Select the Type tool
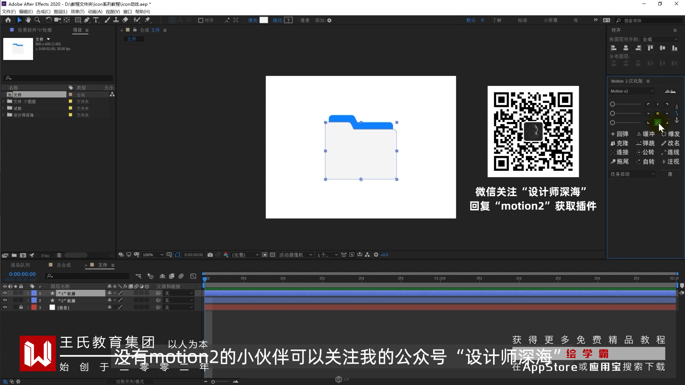This screenshot has width=685, height=385. point(96,20)
